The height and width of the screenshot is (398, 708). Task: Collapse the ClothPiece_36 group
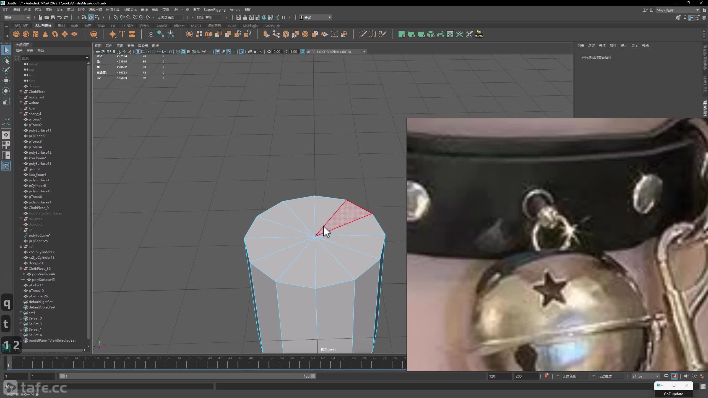21,268
